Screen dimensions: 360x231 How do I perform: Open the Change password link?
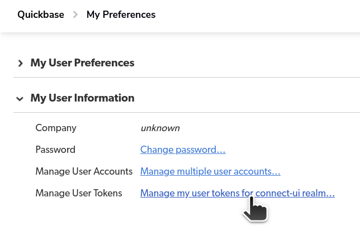[x=183, y=150]
